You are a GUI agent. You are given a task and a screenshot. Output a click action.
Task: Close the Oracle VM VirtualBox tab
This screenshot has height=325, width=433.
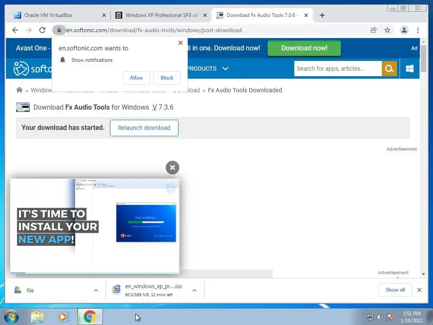[x=104, y=16]
